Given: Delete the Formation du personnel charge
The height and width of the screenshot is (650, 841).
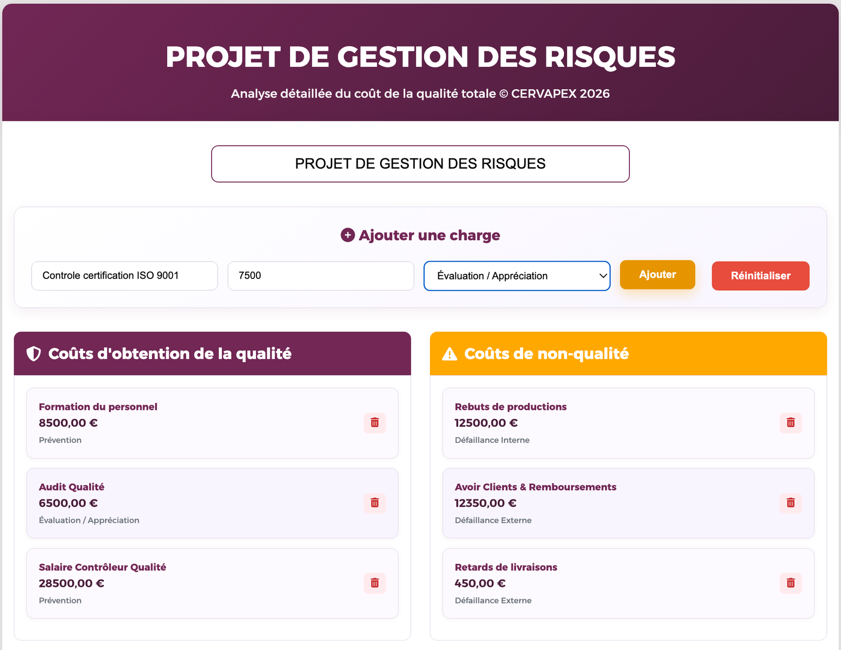Looking at the screenshot, I should [x=374, y=422].
